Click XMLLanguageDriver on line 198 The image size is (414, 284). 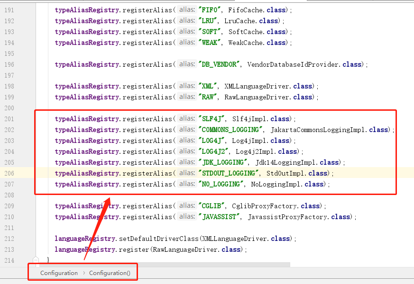pos(258,87)
